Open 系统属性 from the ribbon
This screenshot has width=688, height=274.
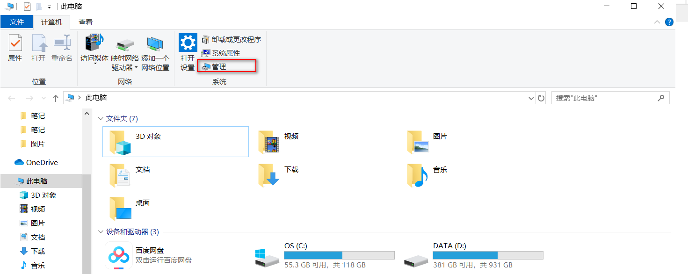coord(220,53)
